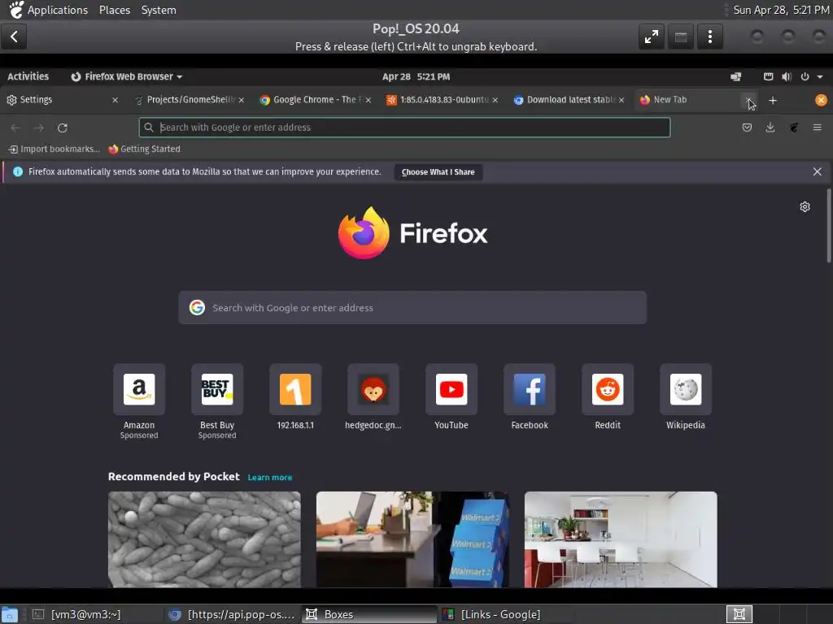This screenshot has height=624, width=833.
Task: Close the Firefox window with orange button
Action: click(821, 100)
